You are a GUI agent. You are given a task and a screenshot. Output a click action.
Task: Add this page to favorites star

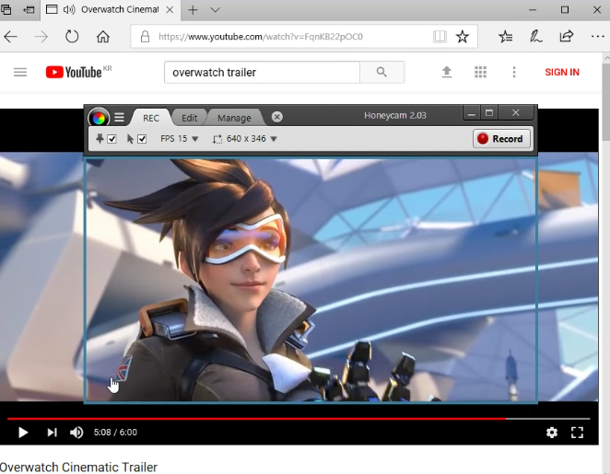(463, 37)
